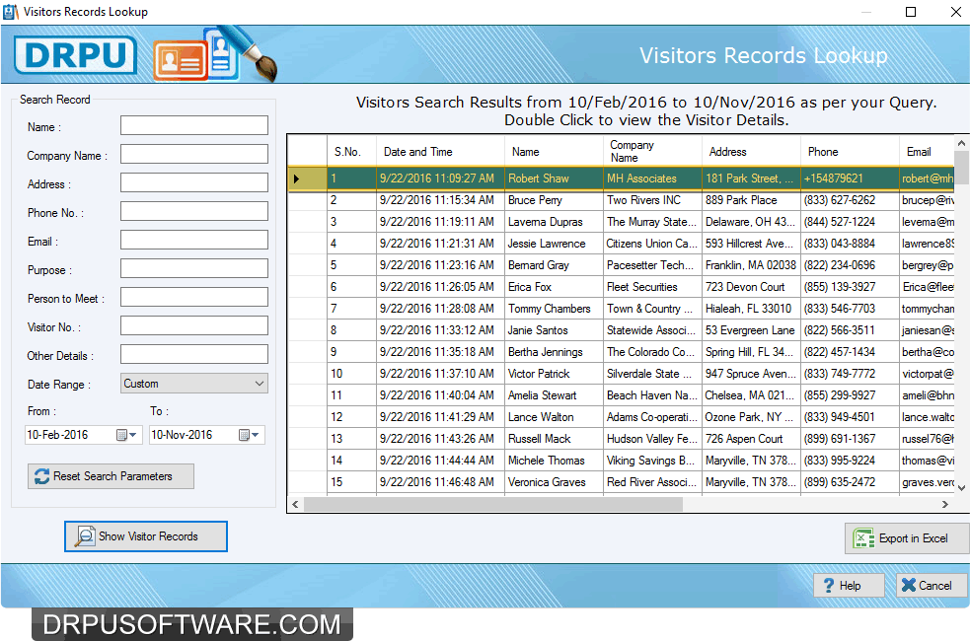Click the Visitors Records Lookup title bar icon

pos(11,11)
